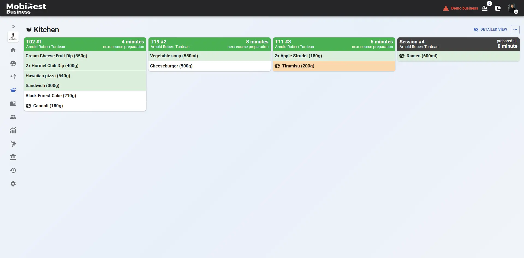Open the cash register icon in header
The width and height of the screenshot is (524, 258).
click(x=485, y=8)
